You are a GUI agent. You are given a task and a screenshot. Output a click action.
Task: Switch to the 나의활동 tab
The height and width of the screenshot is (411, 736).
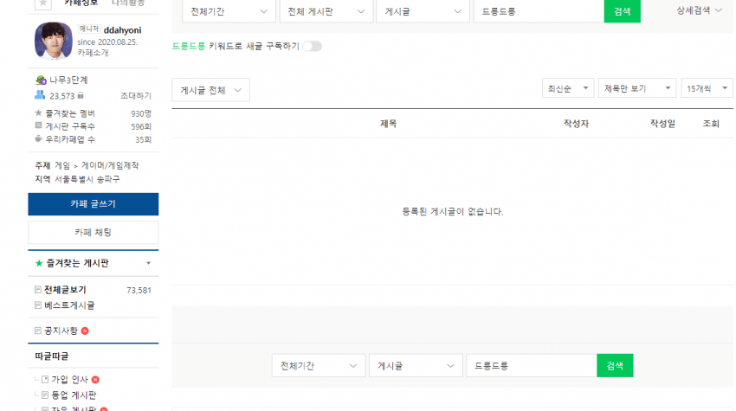click(128, 3)
